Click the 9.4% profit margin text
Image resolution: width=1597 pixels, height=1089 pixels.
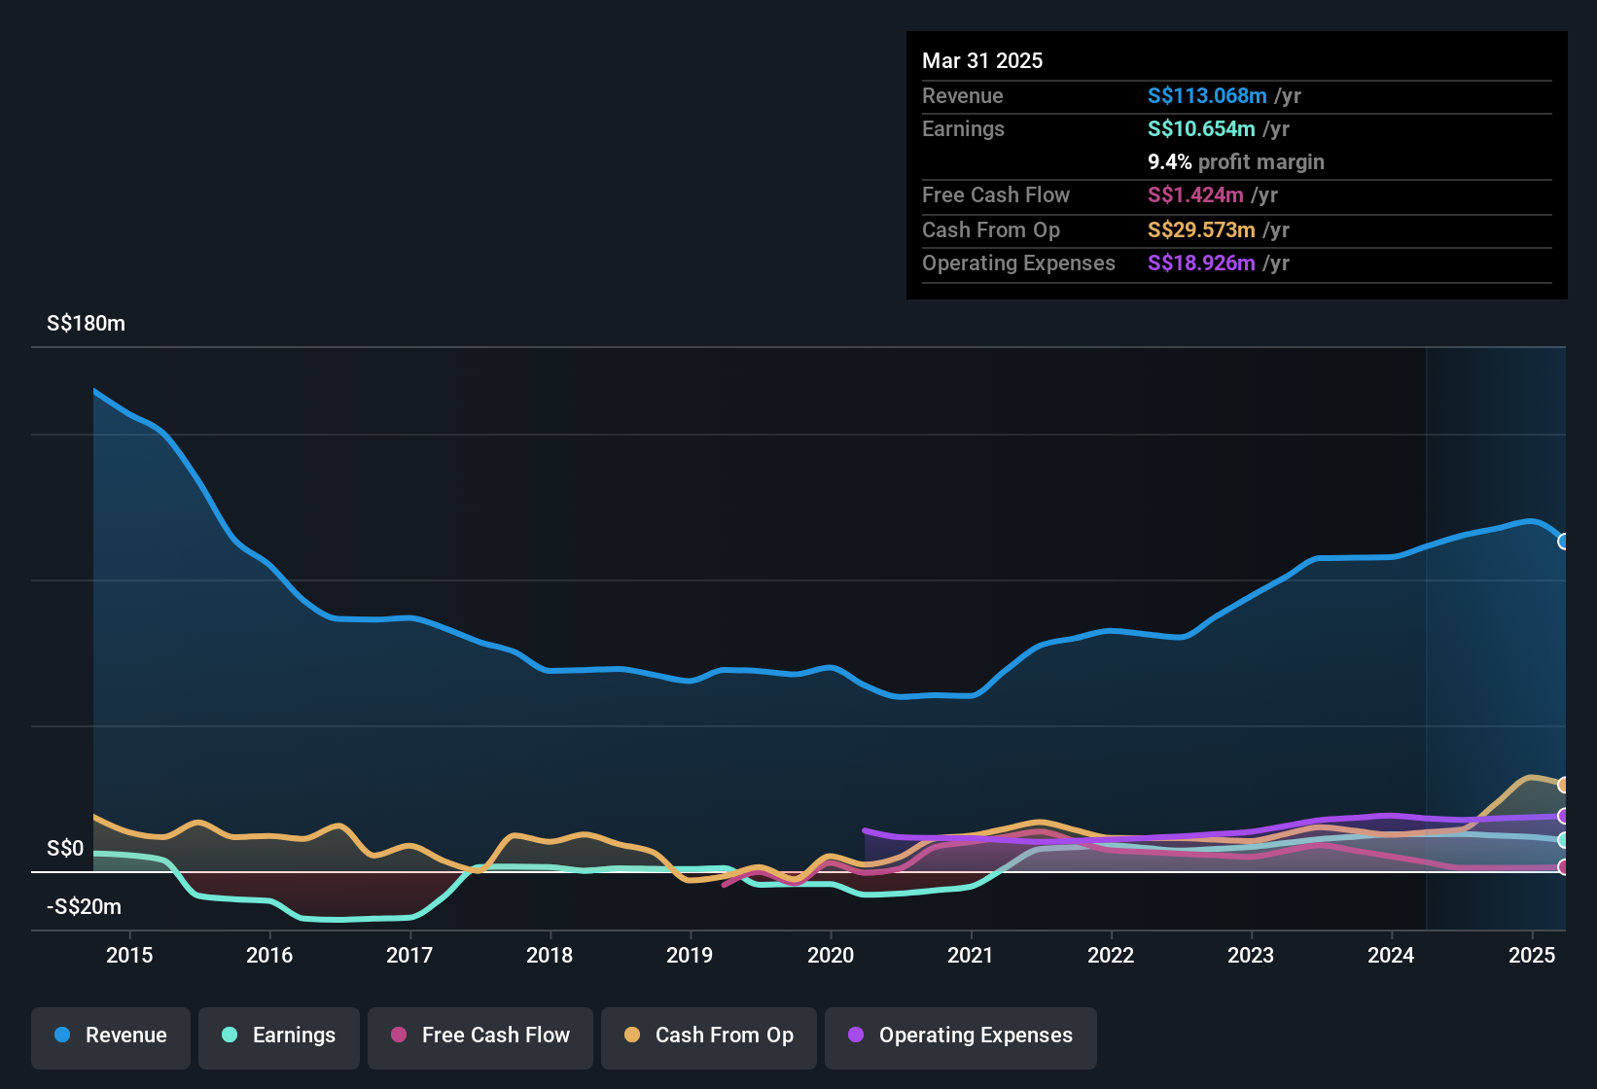(1236, 161)
